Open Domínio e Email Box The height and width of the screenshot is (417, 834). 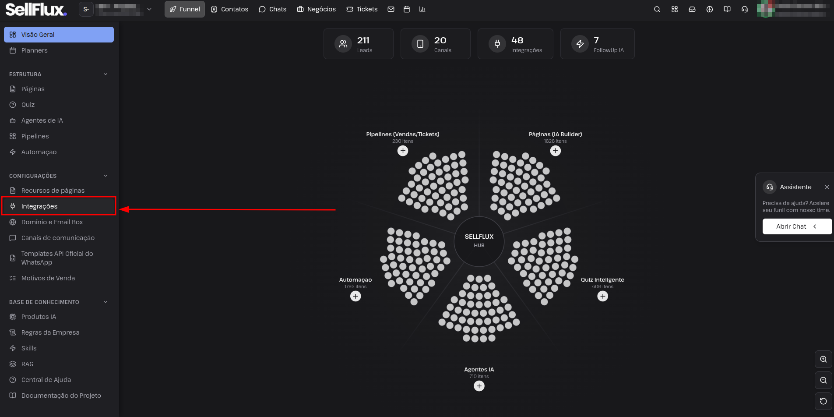[x=59, y=222]
